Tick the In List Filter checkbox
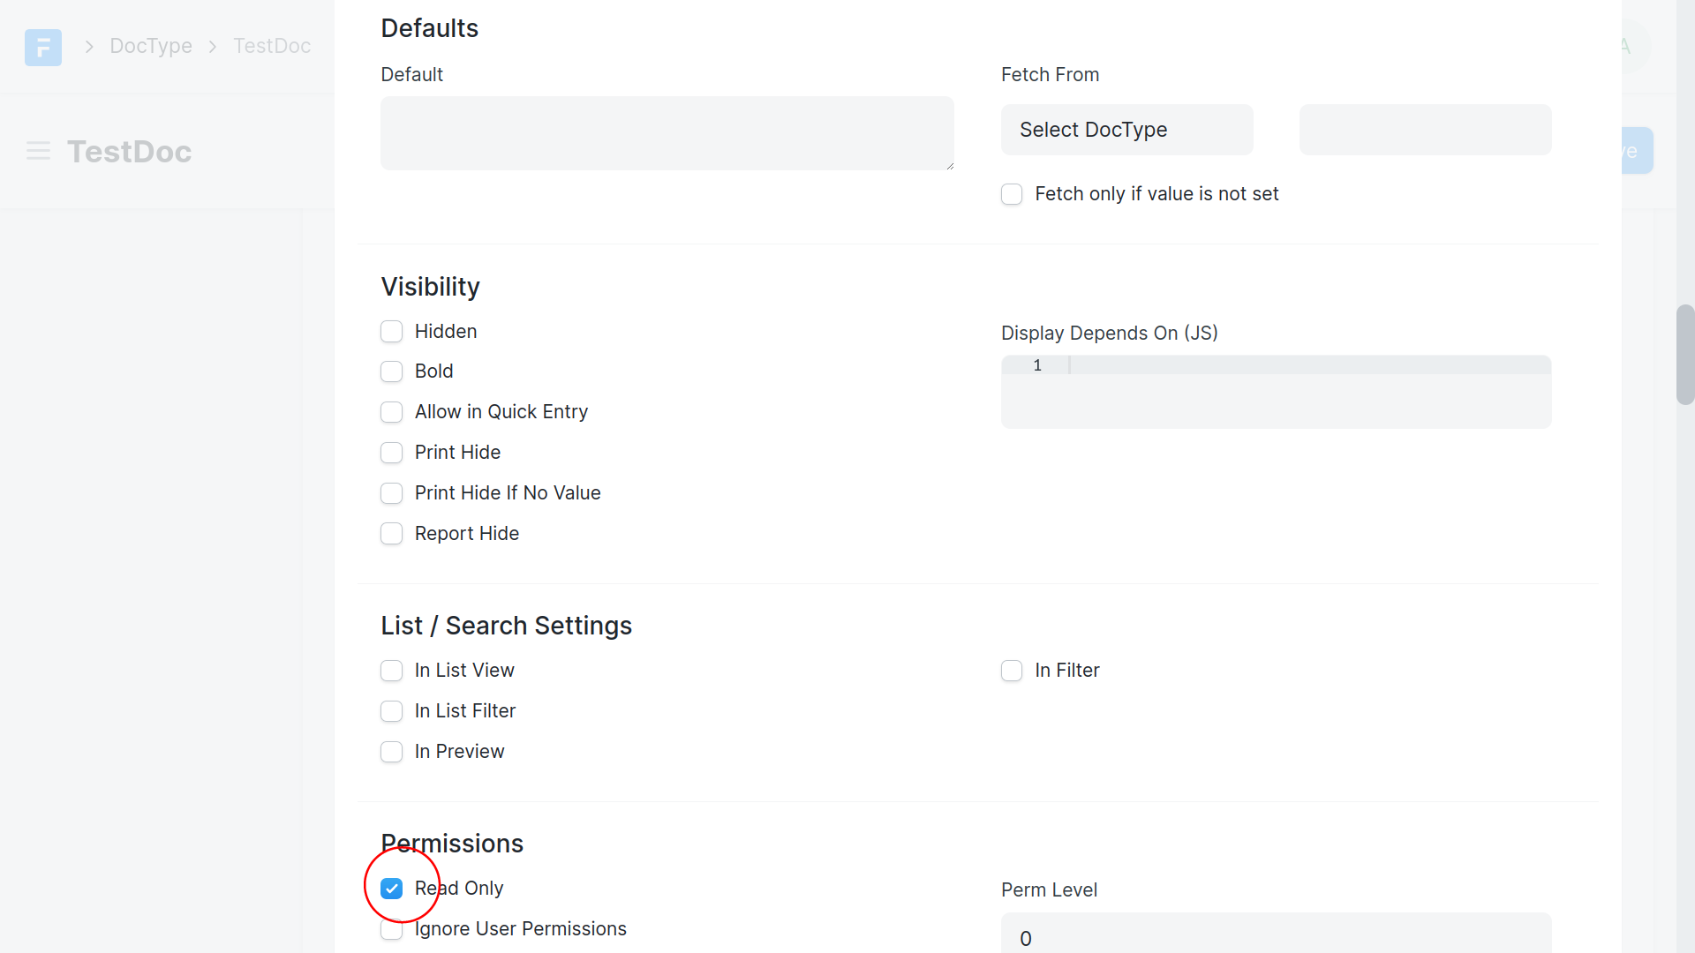Screen dimensions: 1695x953 click(x=392, y=711)
